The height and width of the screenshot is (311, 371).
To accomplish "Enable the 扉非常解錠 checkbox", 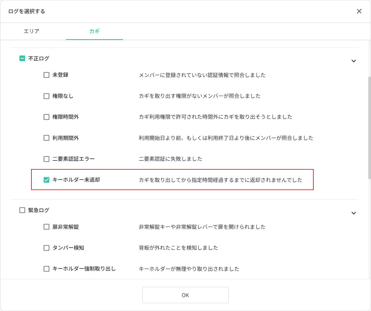I will coord(46,227).
